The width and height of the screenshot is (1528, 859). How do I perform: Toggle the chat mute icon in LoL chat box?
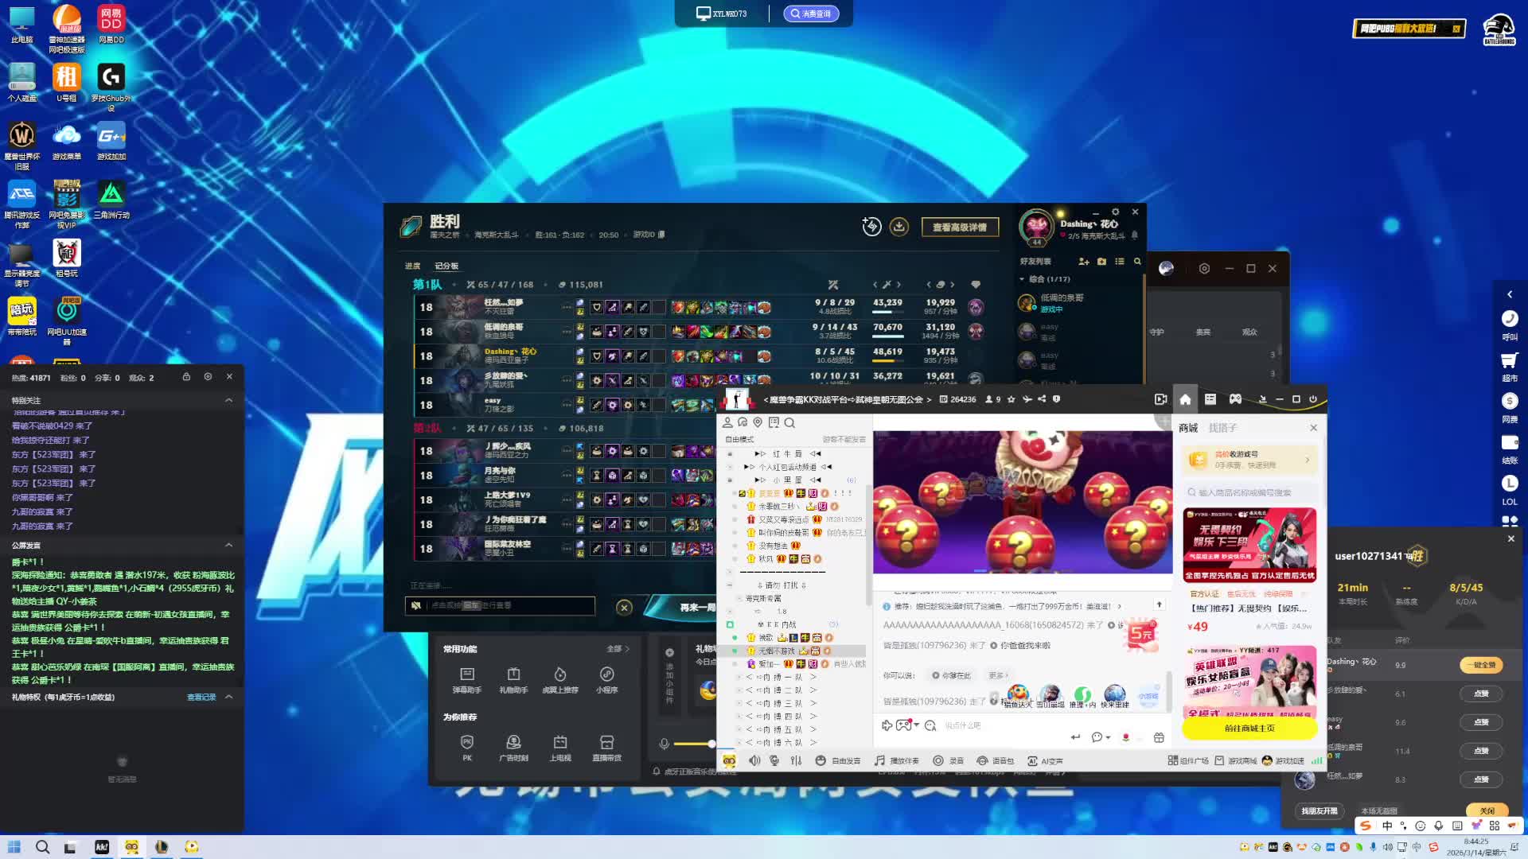coord(415,606)
